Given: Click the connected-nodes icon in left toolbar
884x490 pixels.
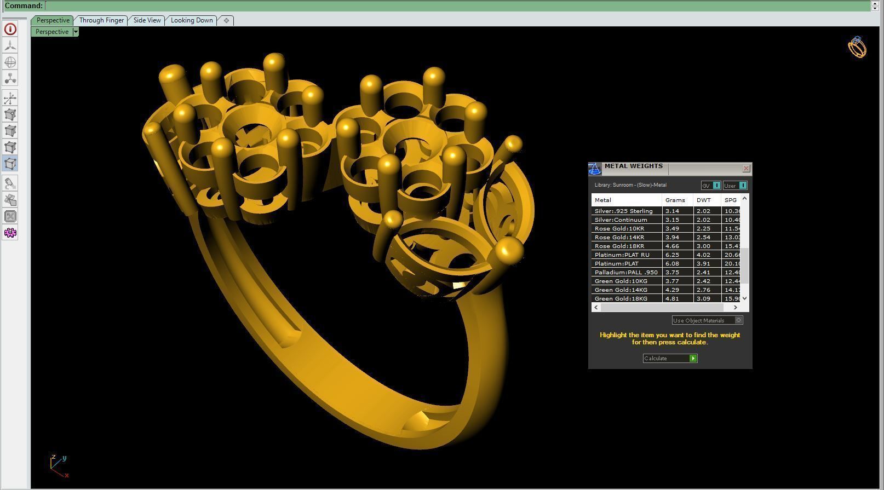Looking at the screenshot, I should (x=10, y=78).
